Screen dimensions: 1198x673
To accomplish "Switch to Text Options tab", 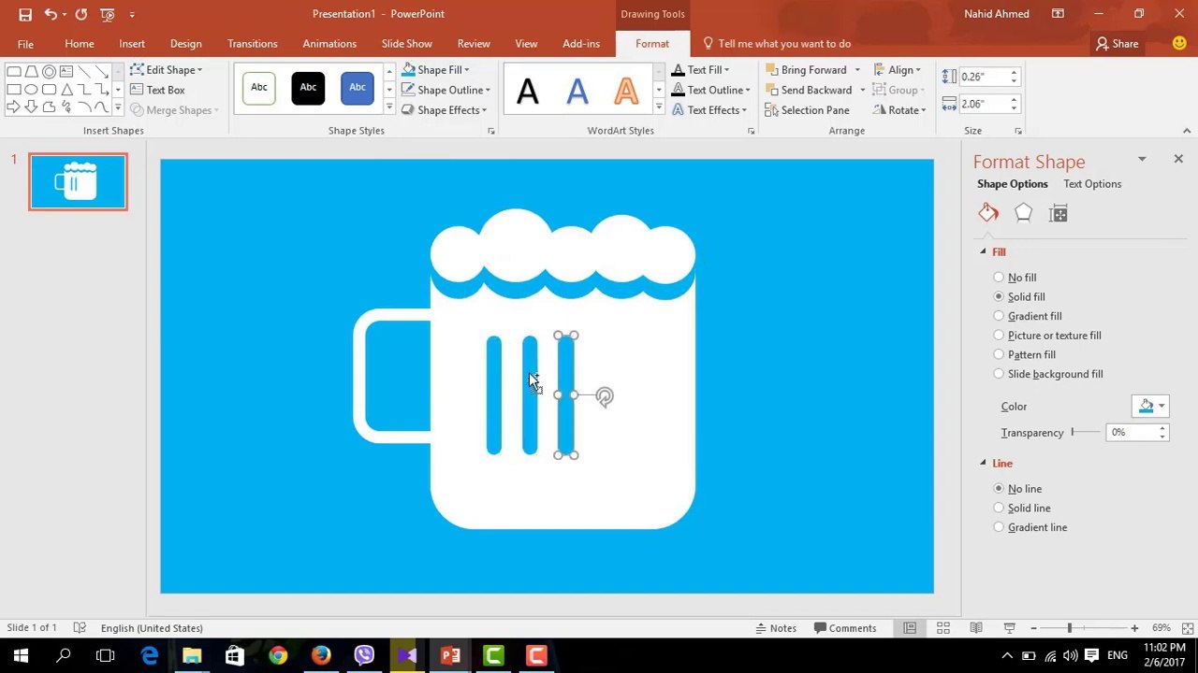I will pyautogui.click(x=1091, y=184).
